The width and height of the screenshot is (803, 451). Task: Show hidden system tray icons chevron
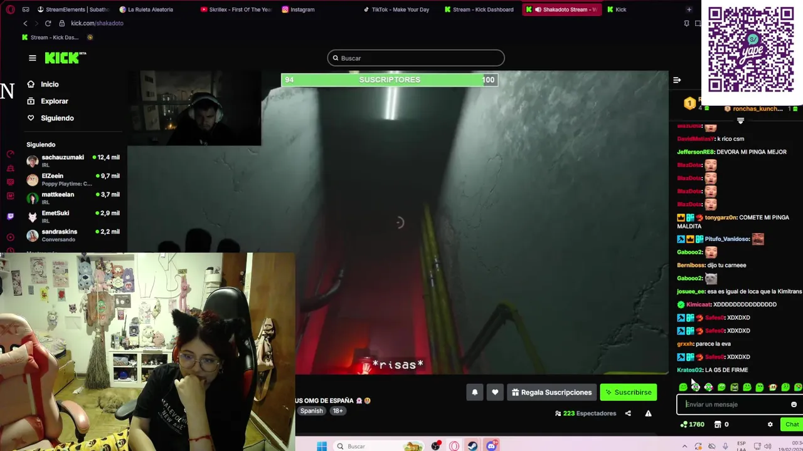[684, 446]
